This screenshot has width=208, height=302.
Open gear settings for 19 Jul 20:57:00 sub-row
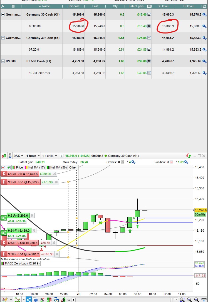(x=205, y=73)
